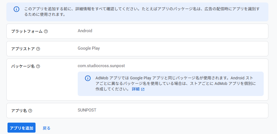
Task: Click the info icon in the top banner
Action: pos(16,9)
